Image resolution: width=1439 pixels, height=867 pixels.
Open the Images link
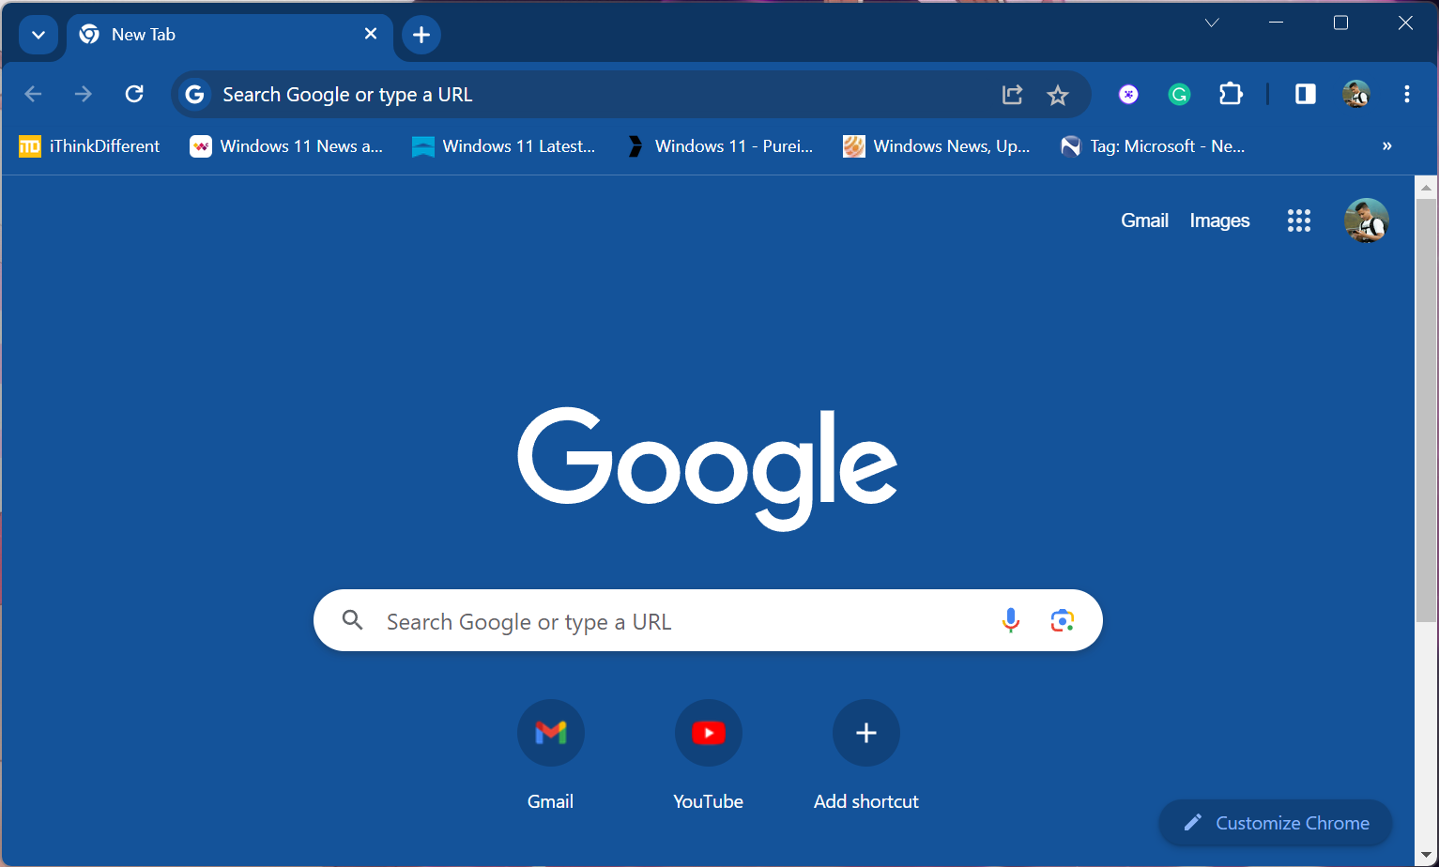pos(1219,221)
